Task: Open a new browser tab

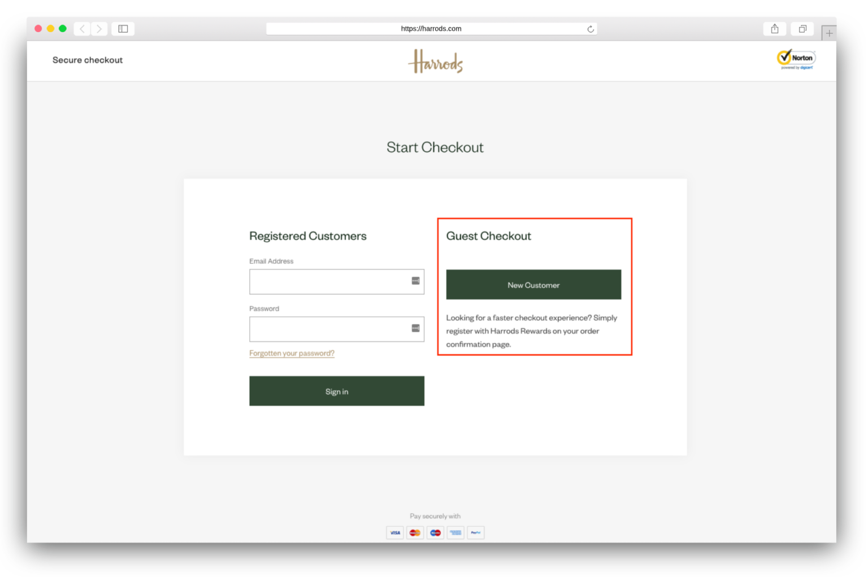Action: coord(829,32)
